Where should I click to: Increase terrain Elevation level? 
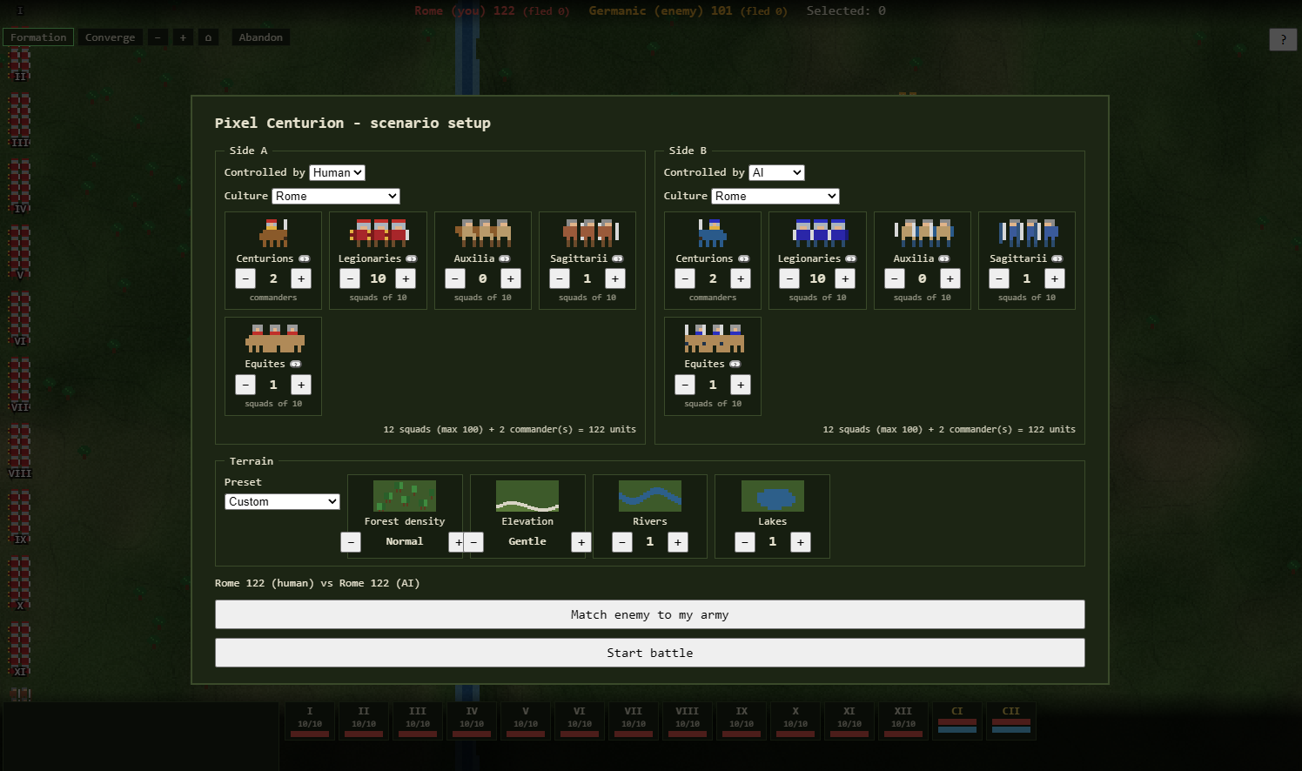pyautogui.click(x=581, y=542)
